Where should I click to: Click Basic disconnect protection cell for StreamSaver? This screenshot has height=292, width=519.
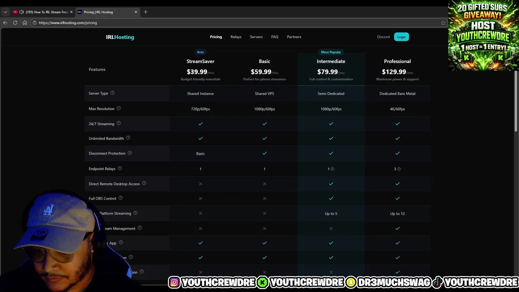click(x=200, y=154)
